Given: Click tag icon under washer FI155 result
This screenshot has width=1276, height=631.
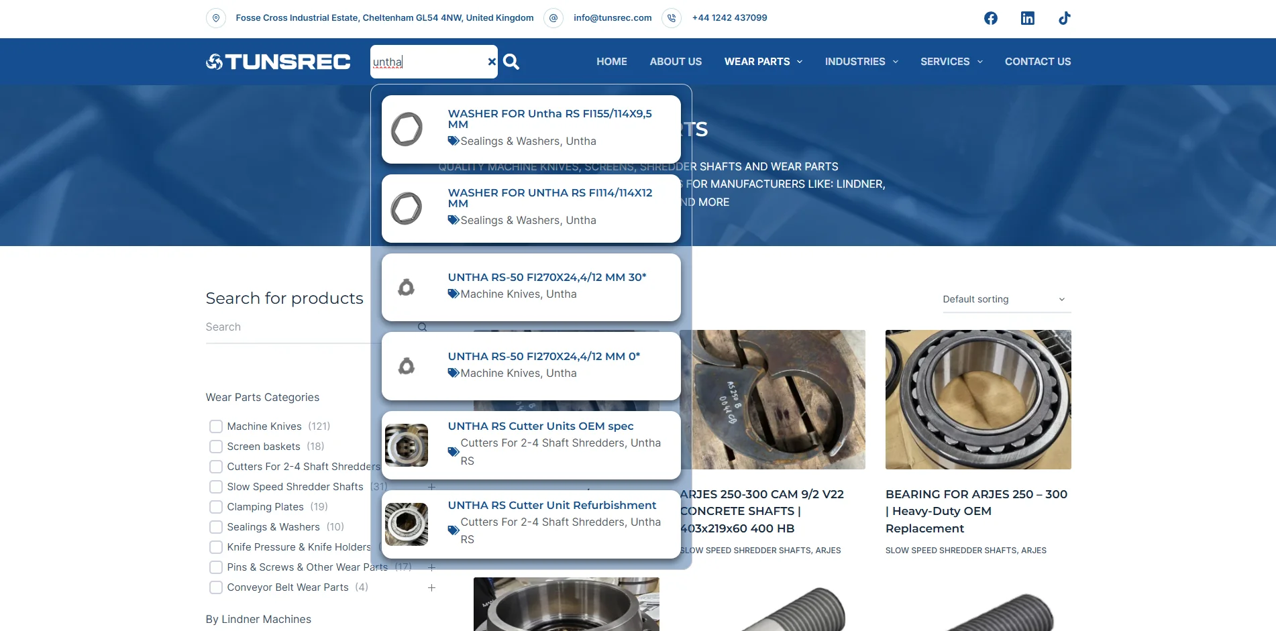Looking at the screenshot, I should [x=454, y=141].
